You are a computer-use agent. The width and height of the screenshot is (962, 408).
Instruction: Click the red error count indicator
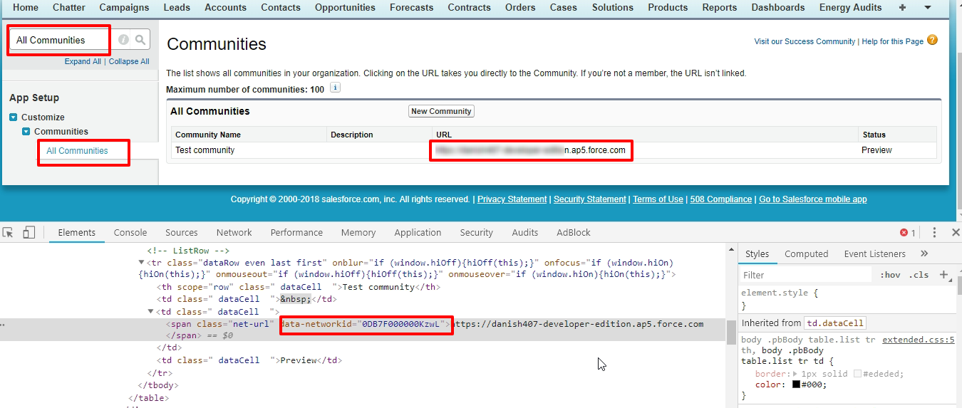(907, 233)
